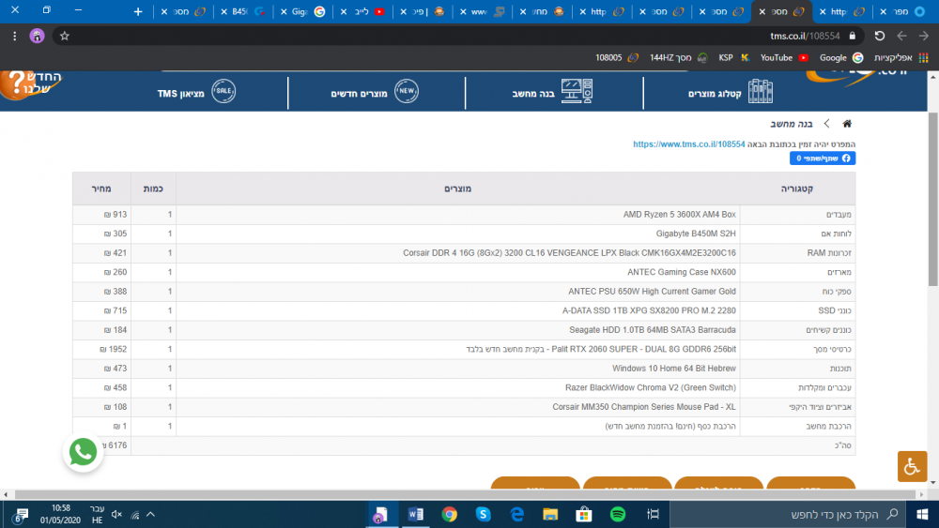Click the 'מחיר' price column header
Image resolution: width=939 pixels, height=528 pixels.
[x=101, y=189]
